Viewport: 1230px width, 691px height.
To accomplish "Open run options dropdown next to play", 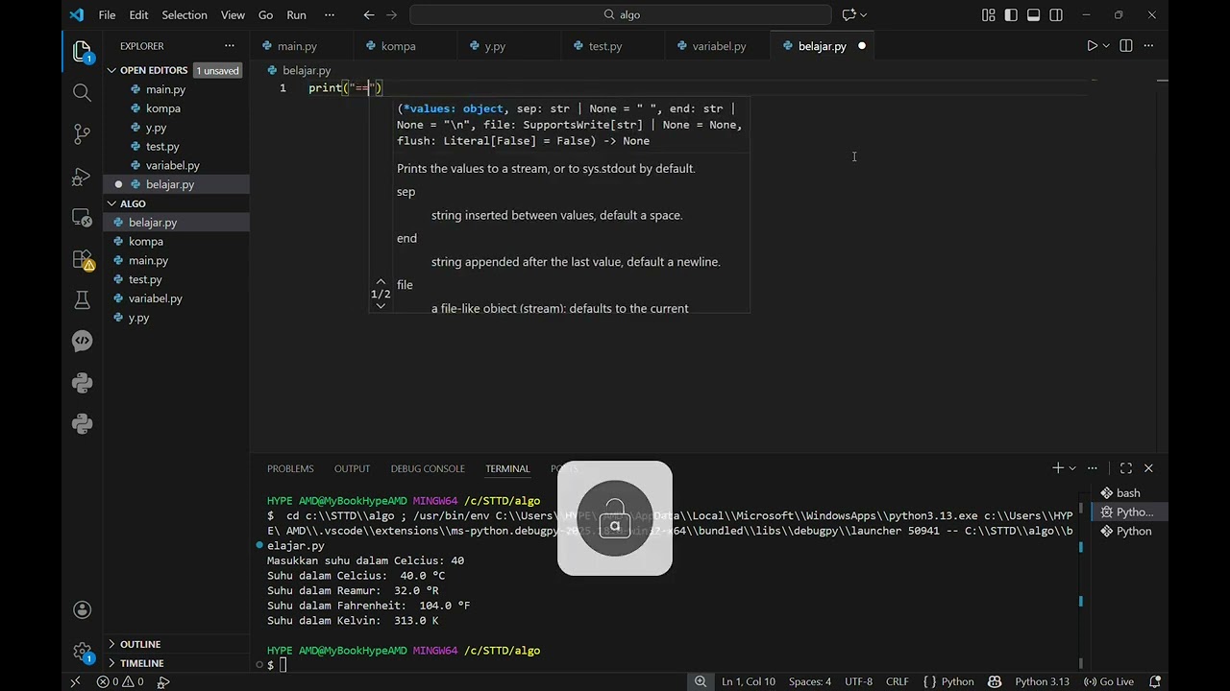I will click(x=1106, y=46).
